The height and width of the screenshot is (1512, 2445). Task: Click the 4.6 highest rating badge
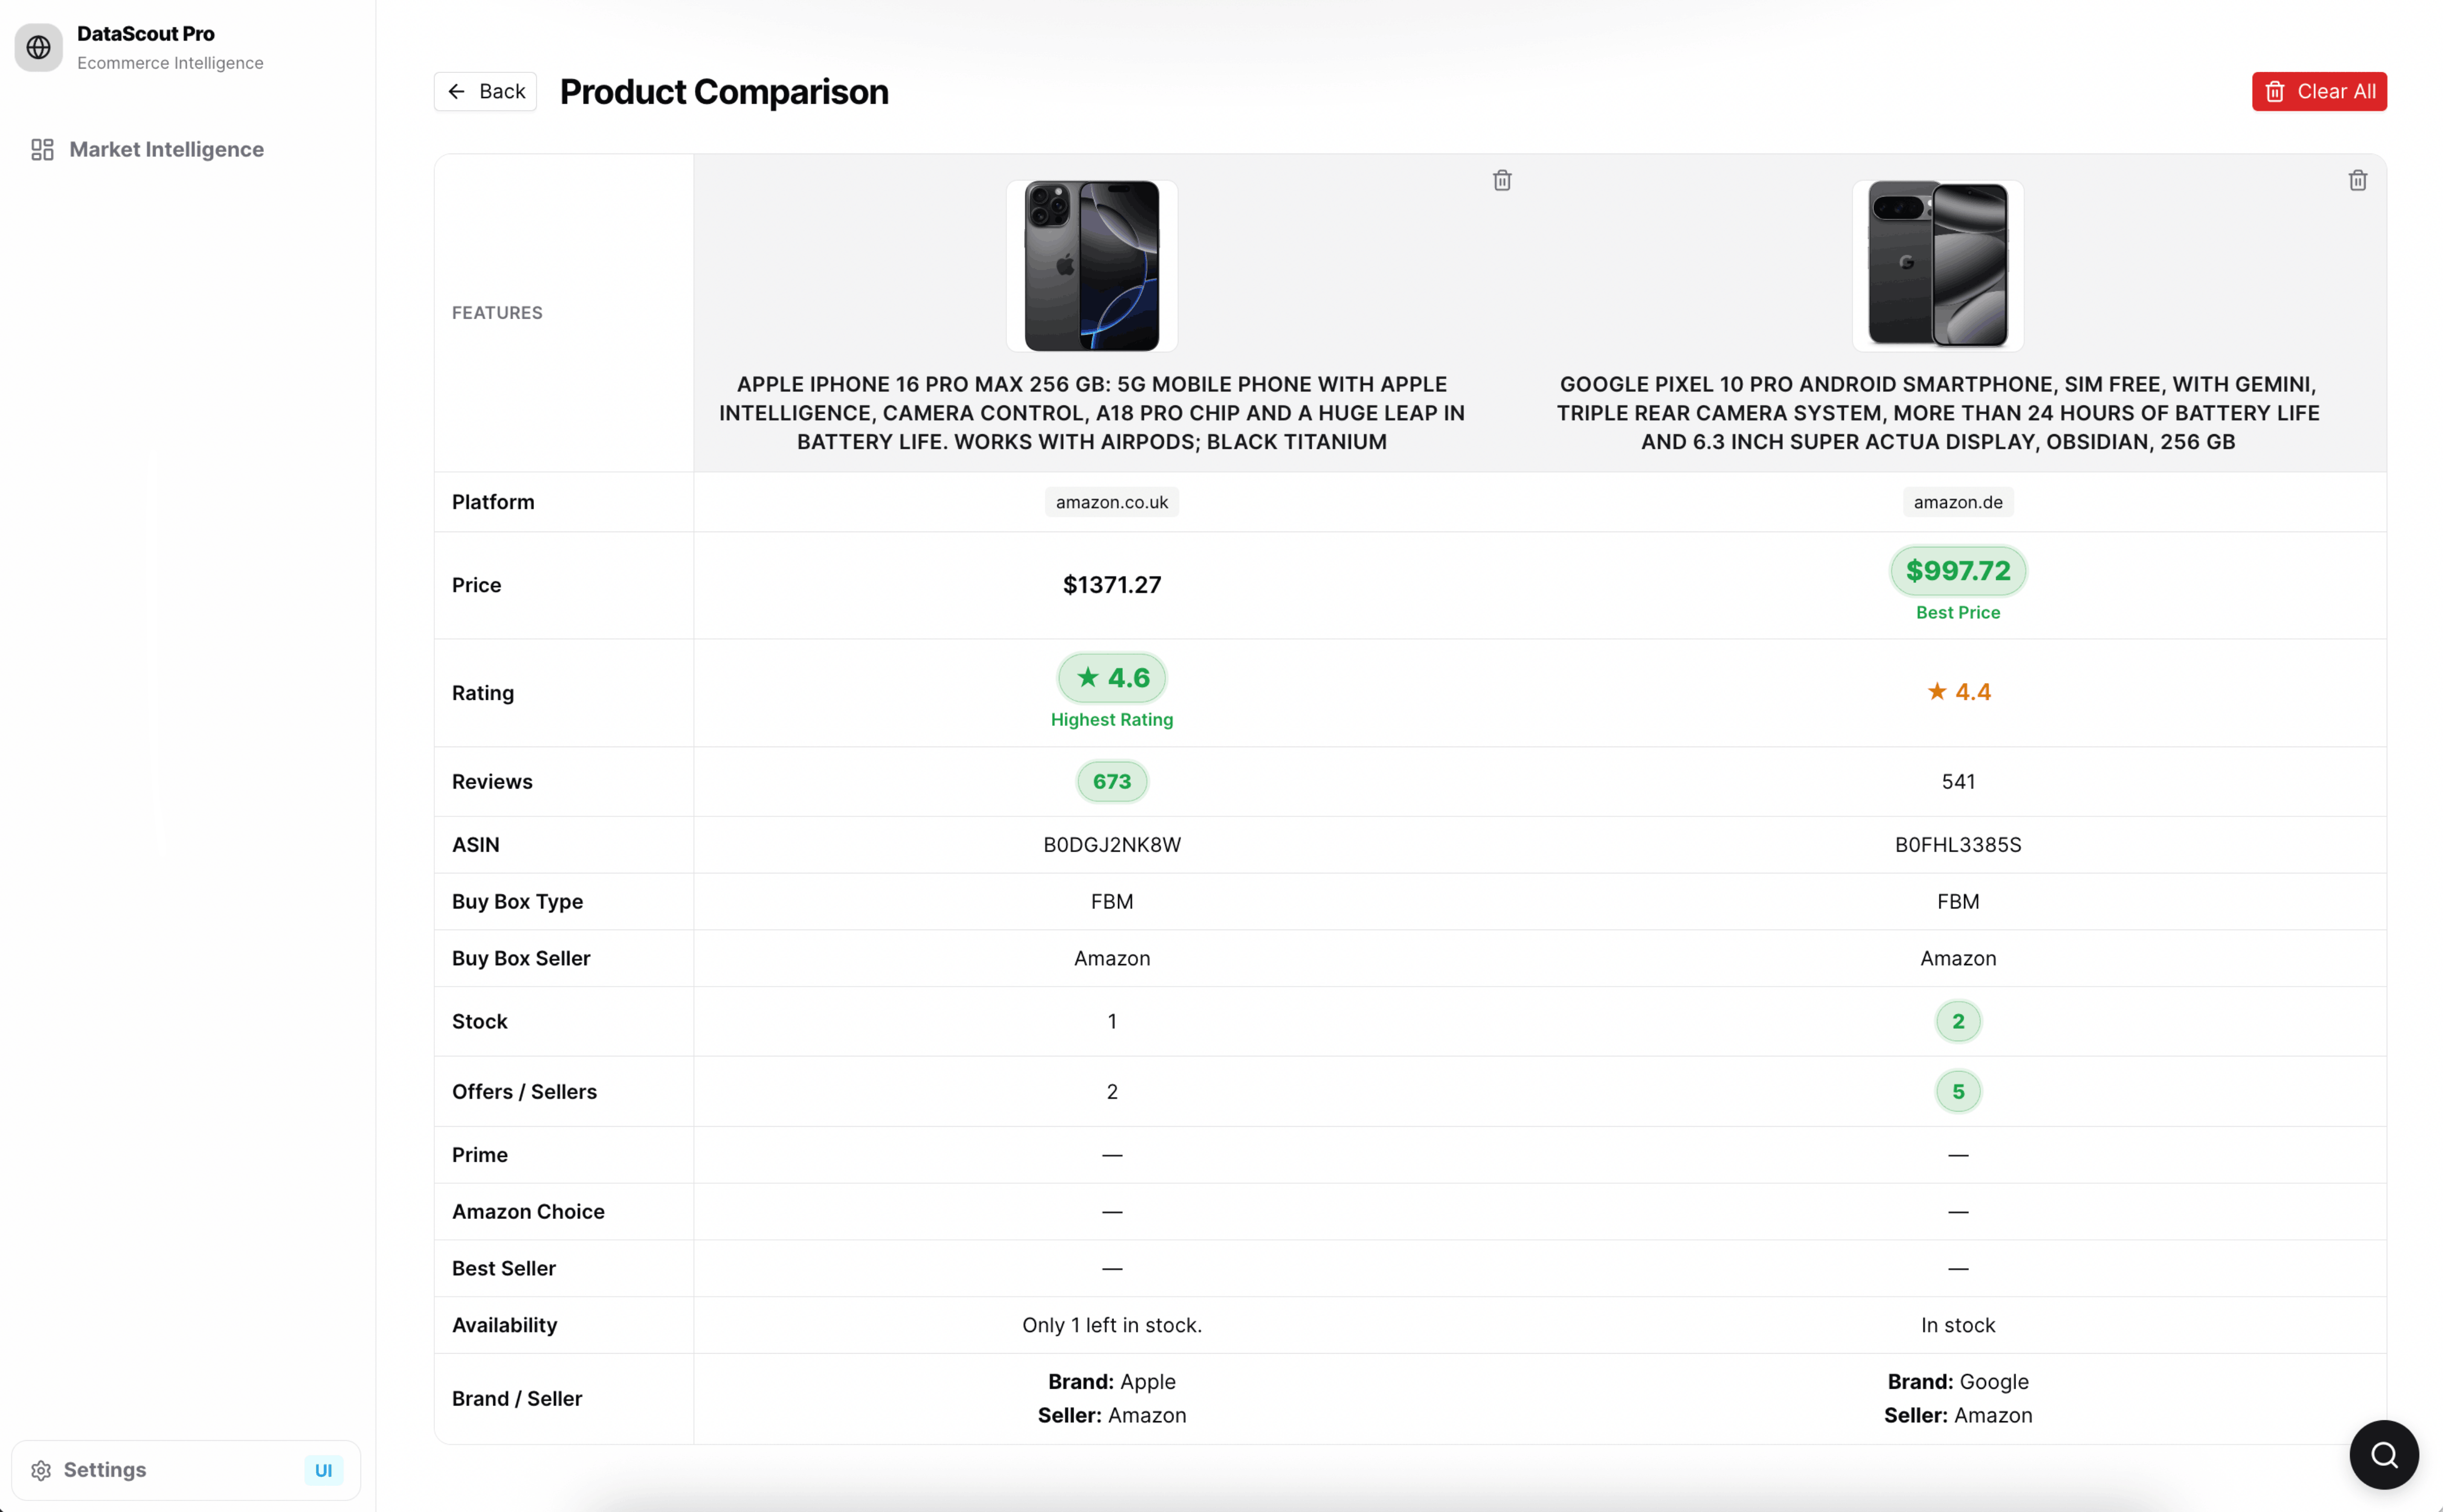[1111, 678]
